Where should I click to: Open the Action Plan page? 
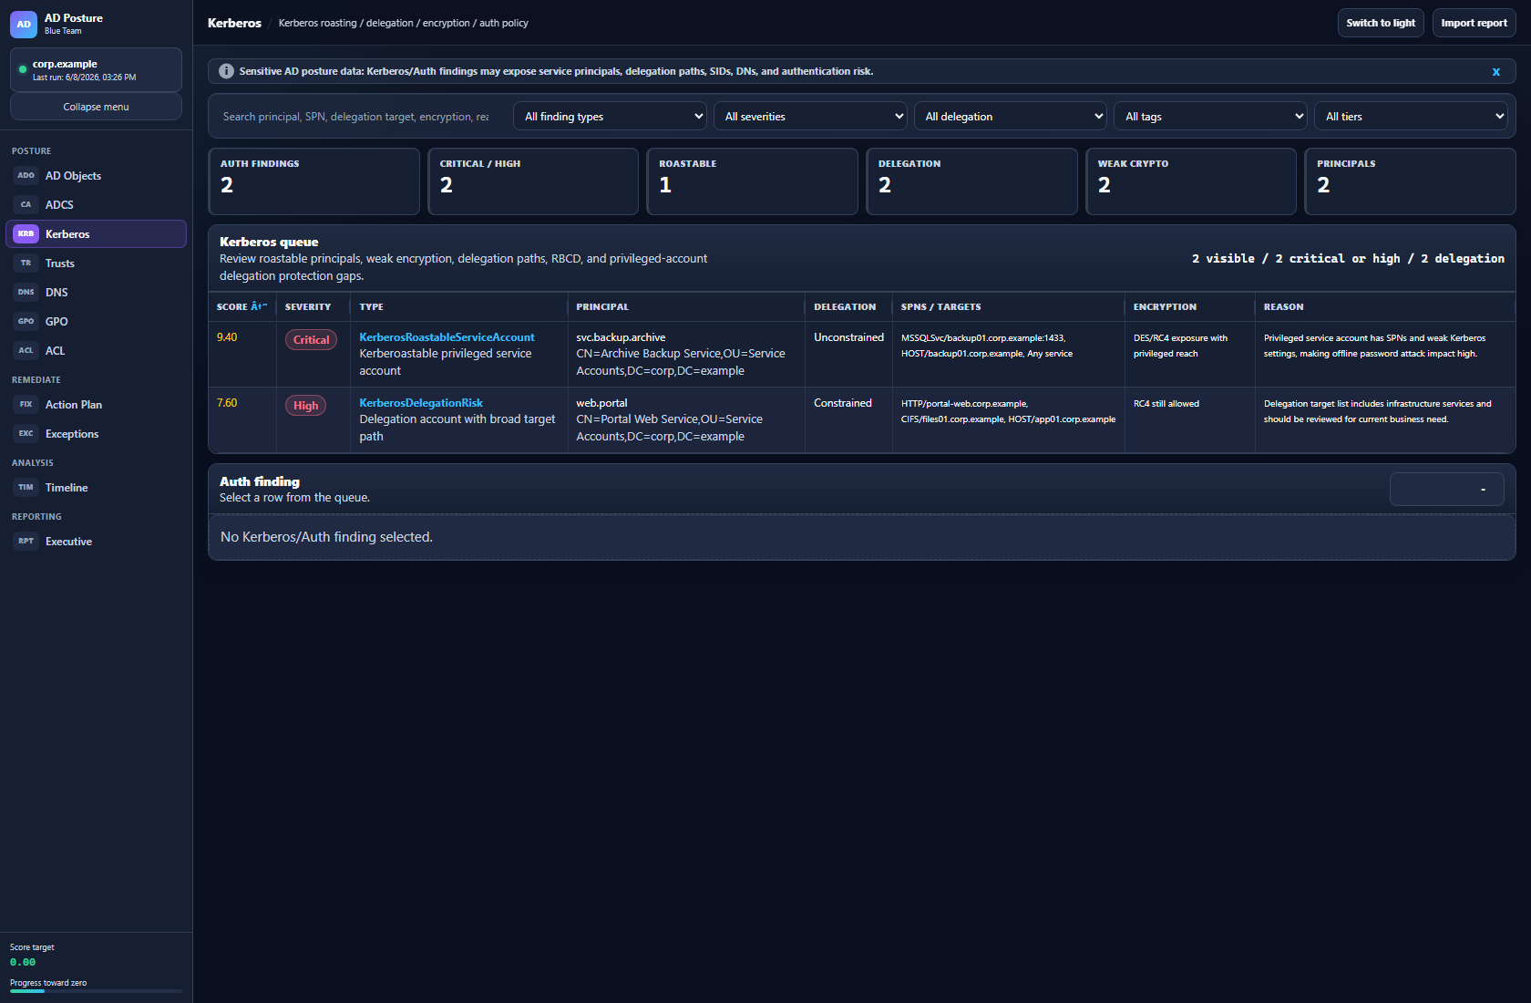[x=96, y=405]
